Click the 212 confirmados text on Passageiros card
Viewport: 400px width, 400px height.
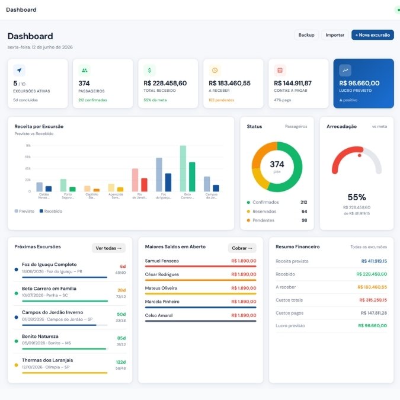92,100
